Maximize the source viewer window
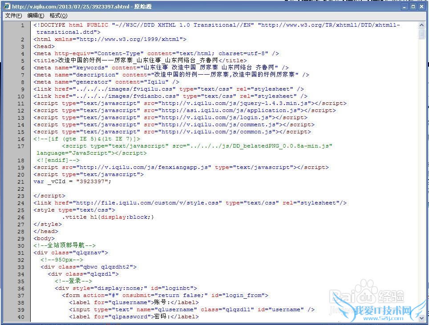429x325 pixels. (x=413, y=7)
